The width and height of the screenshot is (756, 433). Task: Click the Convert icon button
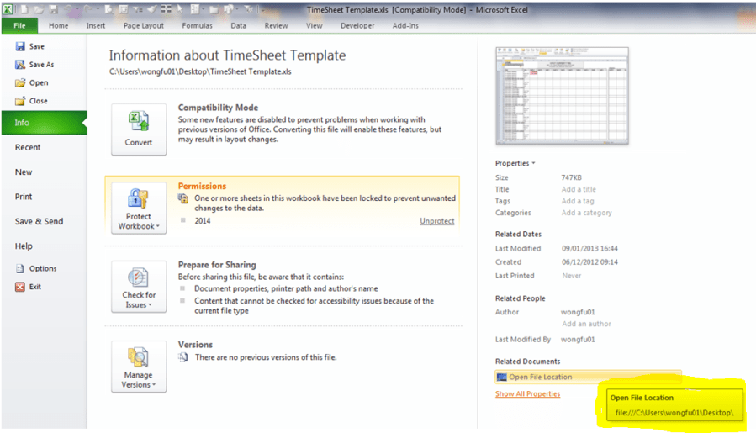[x=139, y=129]
